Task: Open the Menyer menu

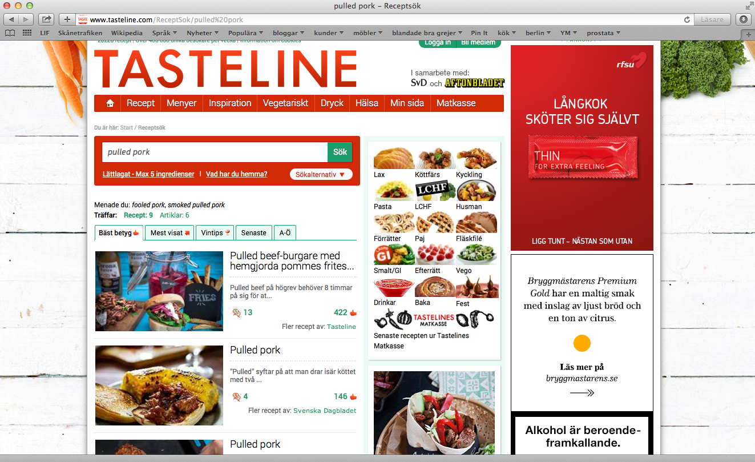Action: click(x=181, y=103)
